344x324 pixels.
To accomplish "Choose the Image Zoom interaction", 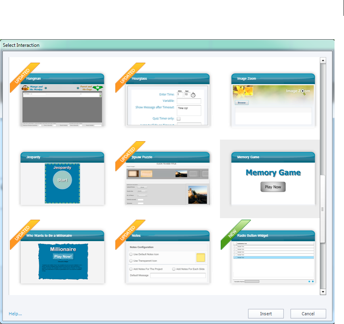I will [273, 100].
